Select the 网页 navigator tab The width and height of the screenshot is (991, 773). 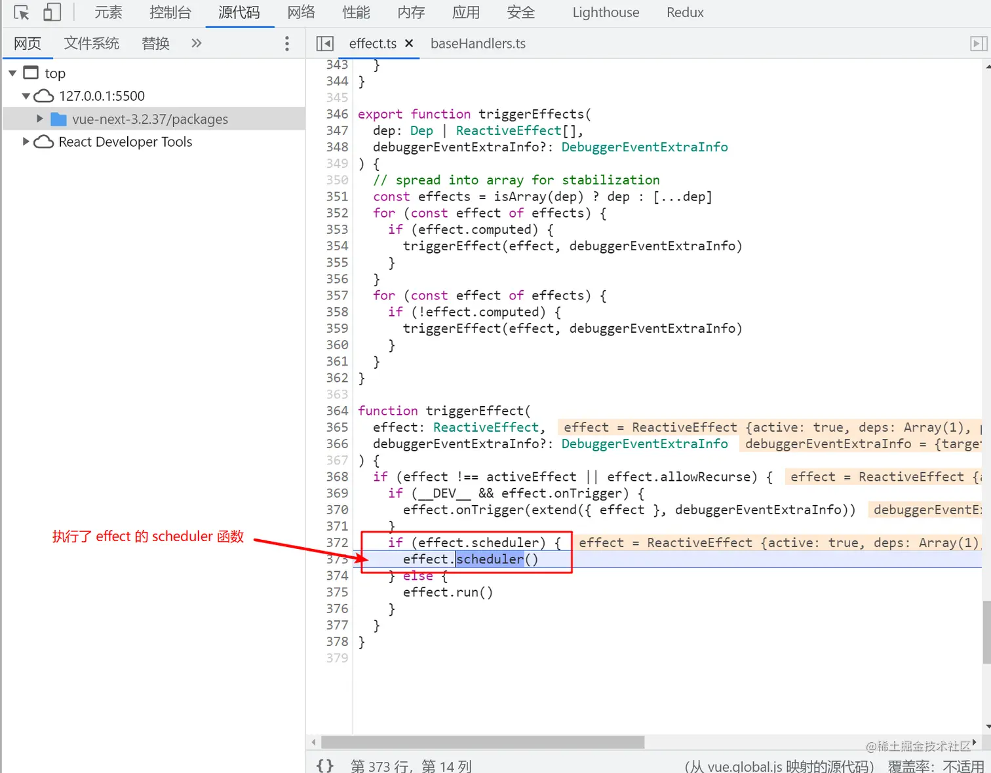(x=28, y=43)
